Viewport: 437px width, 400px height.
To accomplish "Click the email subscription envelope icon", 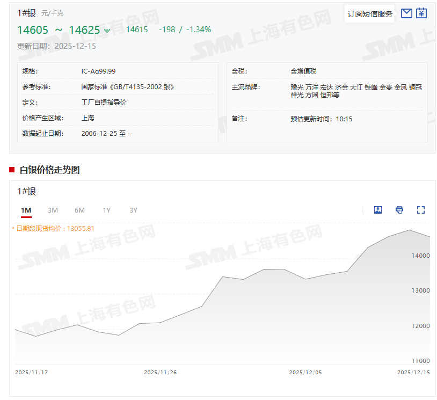I will pos(406,13).
